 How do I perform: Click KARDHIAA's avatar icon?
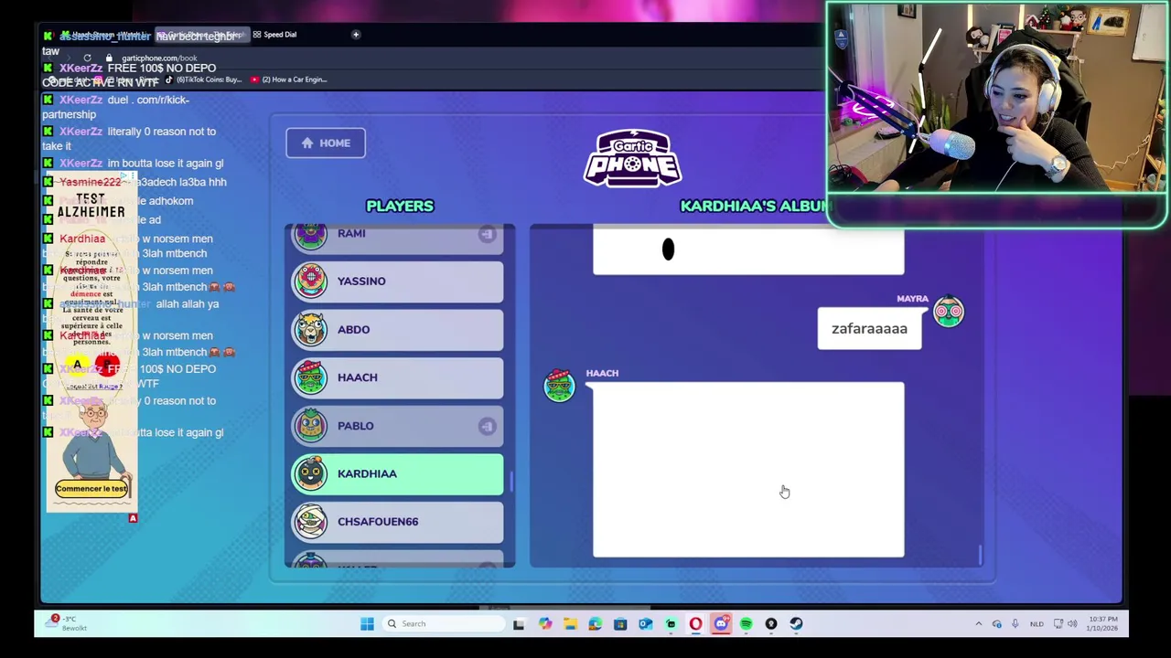(x=311, y=474)
